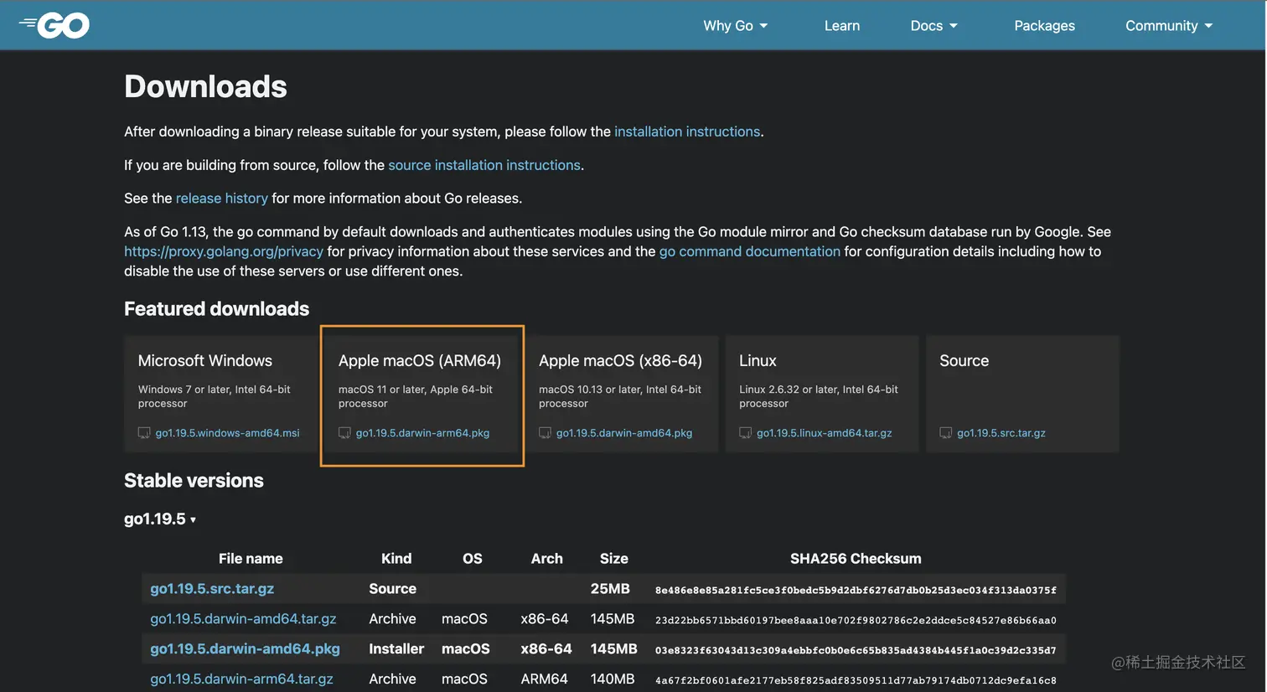Click the Go logo in header
1267x692 pixels.
point(55,26)
